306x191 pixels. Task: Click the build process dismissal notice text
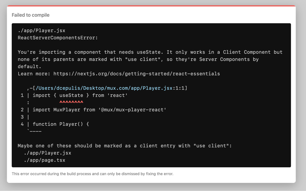(92, 174)
